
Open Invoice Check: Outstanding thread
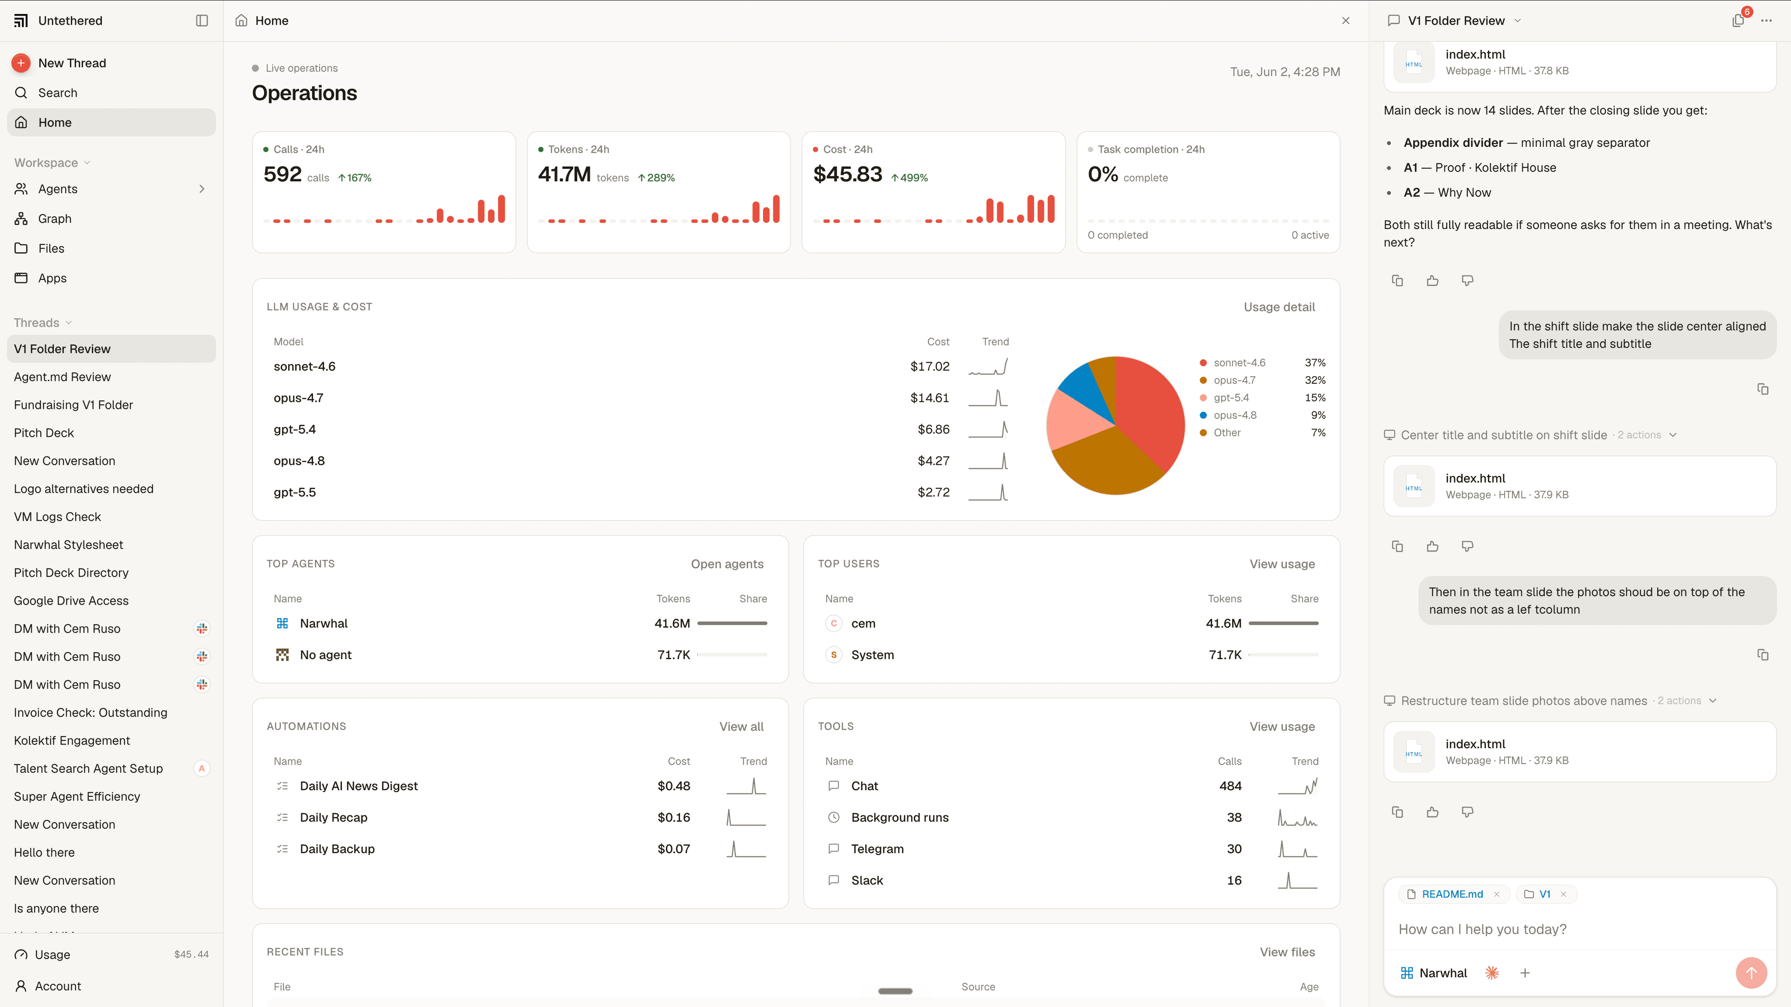[111, 712]
